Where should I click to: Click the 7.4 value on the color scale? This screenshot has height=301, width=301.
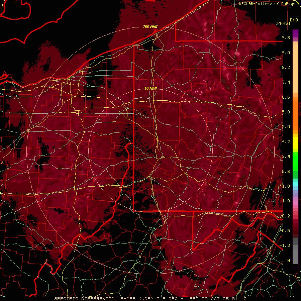click(286, 82)
